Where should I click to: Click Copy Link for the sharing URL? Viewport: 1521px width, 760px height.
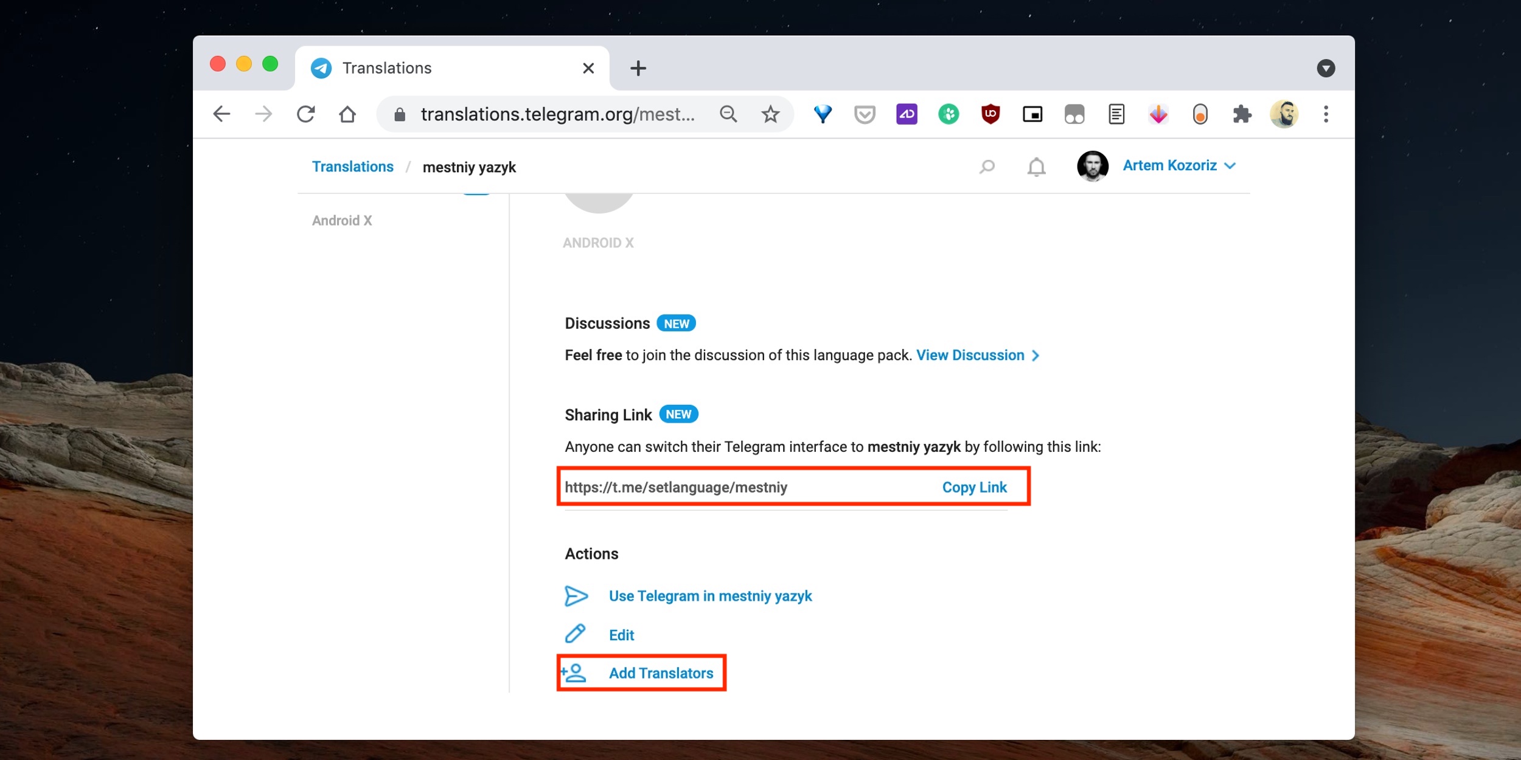click(x=974, y=487)
